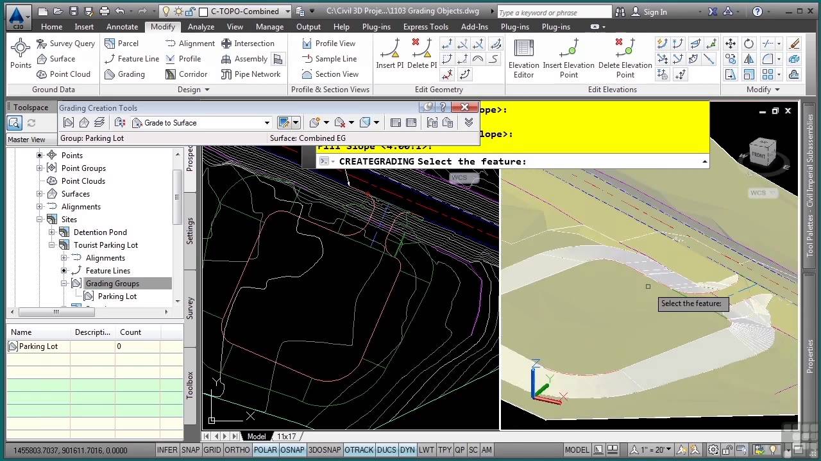The height and width of the screenshot is (461, 821).
Task: Open the Points tool in the ribbon
Action: tap(21, 54)
